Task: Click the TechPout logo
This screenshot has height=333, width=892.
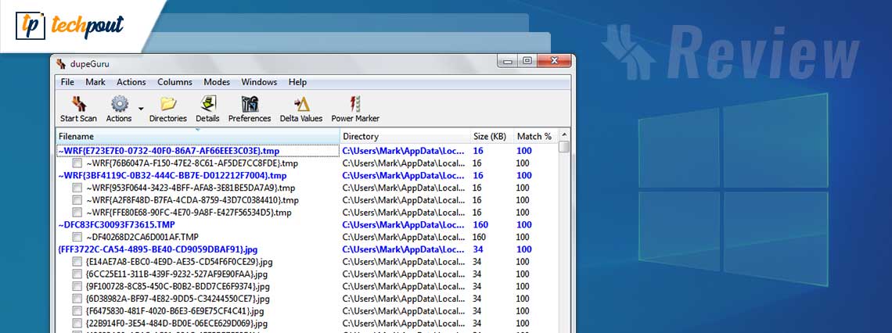Action: click(70, 27)
